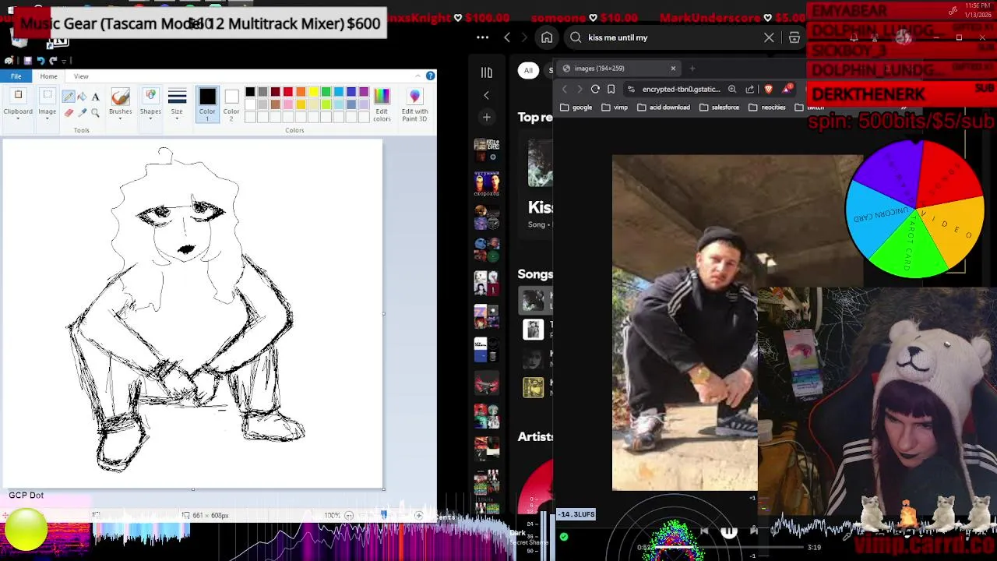Click Create plus button in Spotify sidebar
This screenshot has height=561, width=997.
(x=486, y=118)
